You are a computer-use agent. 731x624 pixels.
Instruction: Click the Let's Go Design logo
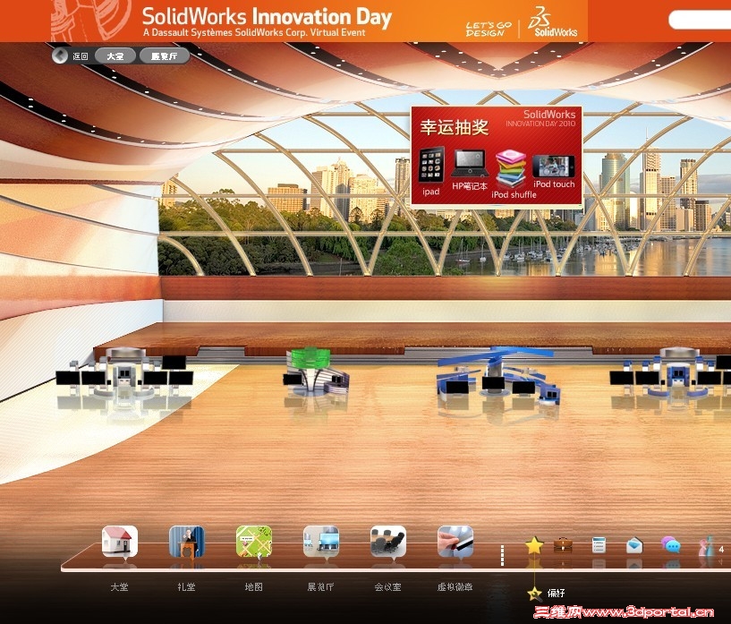click(489, 29)
